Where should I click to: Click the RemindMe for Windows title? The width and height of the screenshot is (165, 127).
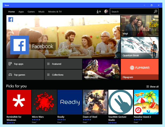14,118
